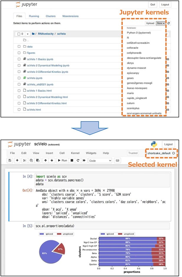Select checkbox for scVelo 1 Basics.ipynb
This screenshot has width=182, height=277.
pos(19,59)
